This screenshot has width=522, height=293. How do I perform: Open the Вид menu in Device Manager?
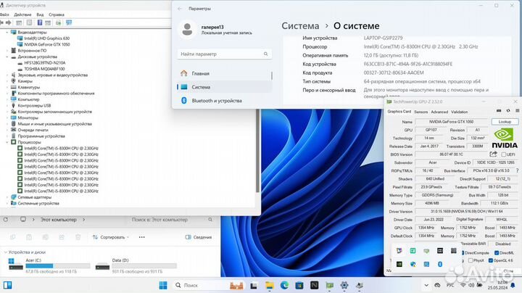40,15
